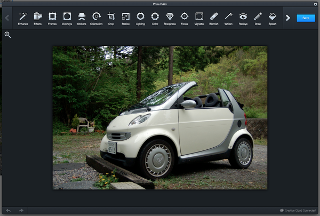The image size is (320, 216).
Task: Redo the last edit
Action: [x=21, y=210]
